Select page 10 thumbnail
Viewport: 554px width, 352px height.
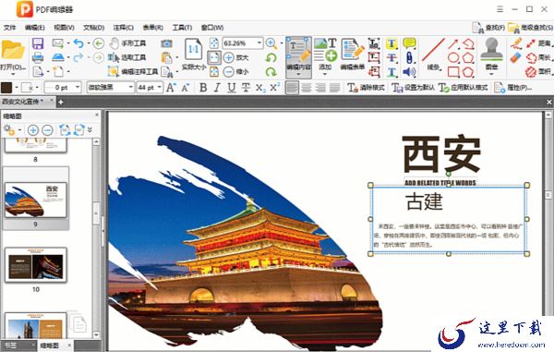click(36, 265)
